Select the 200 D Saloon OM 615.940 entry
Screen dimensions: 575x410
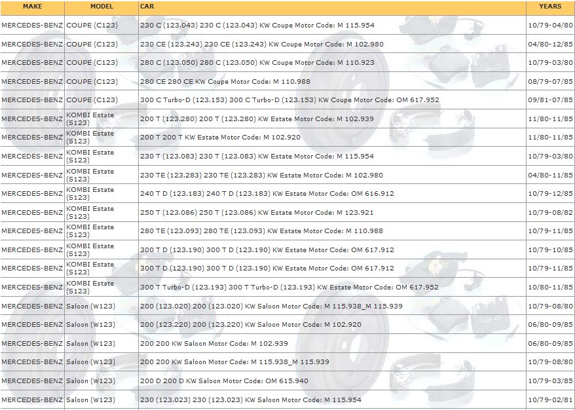click(224, 381)
